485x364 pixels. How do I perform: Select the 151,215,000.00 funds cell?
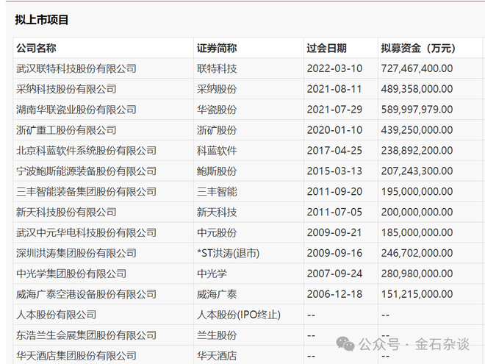417,294
